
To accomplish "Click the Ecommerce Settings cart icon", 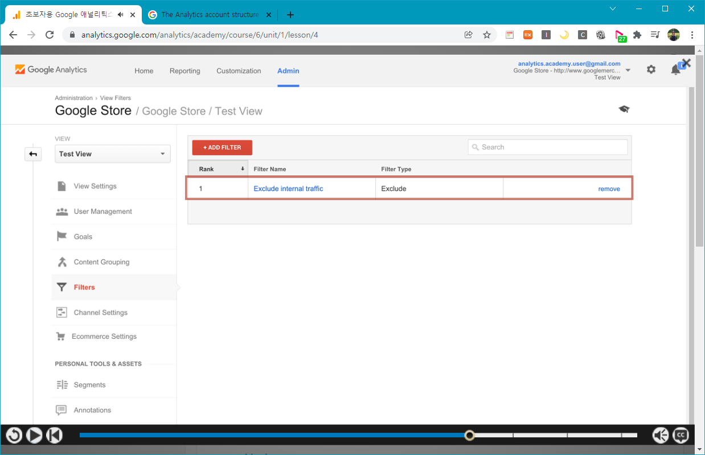I will pos(60,337).
